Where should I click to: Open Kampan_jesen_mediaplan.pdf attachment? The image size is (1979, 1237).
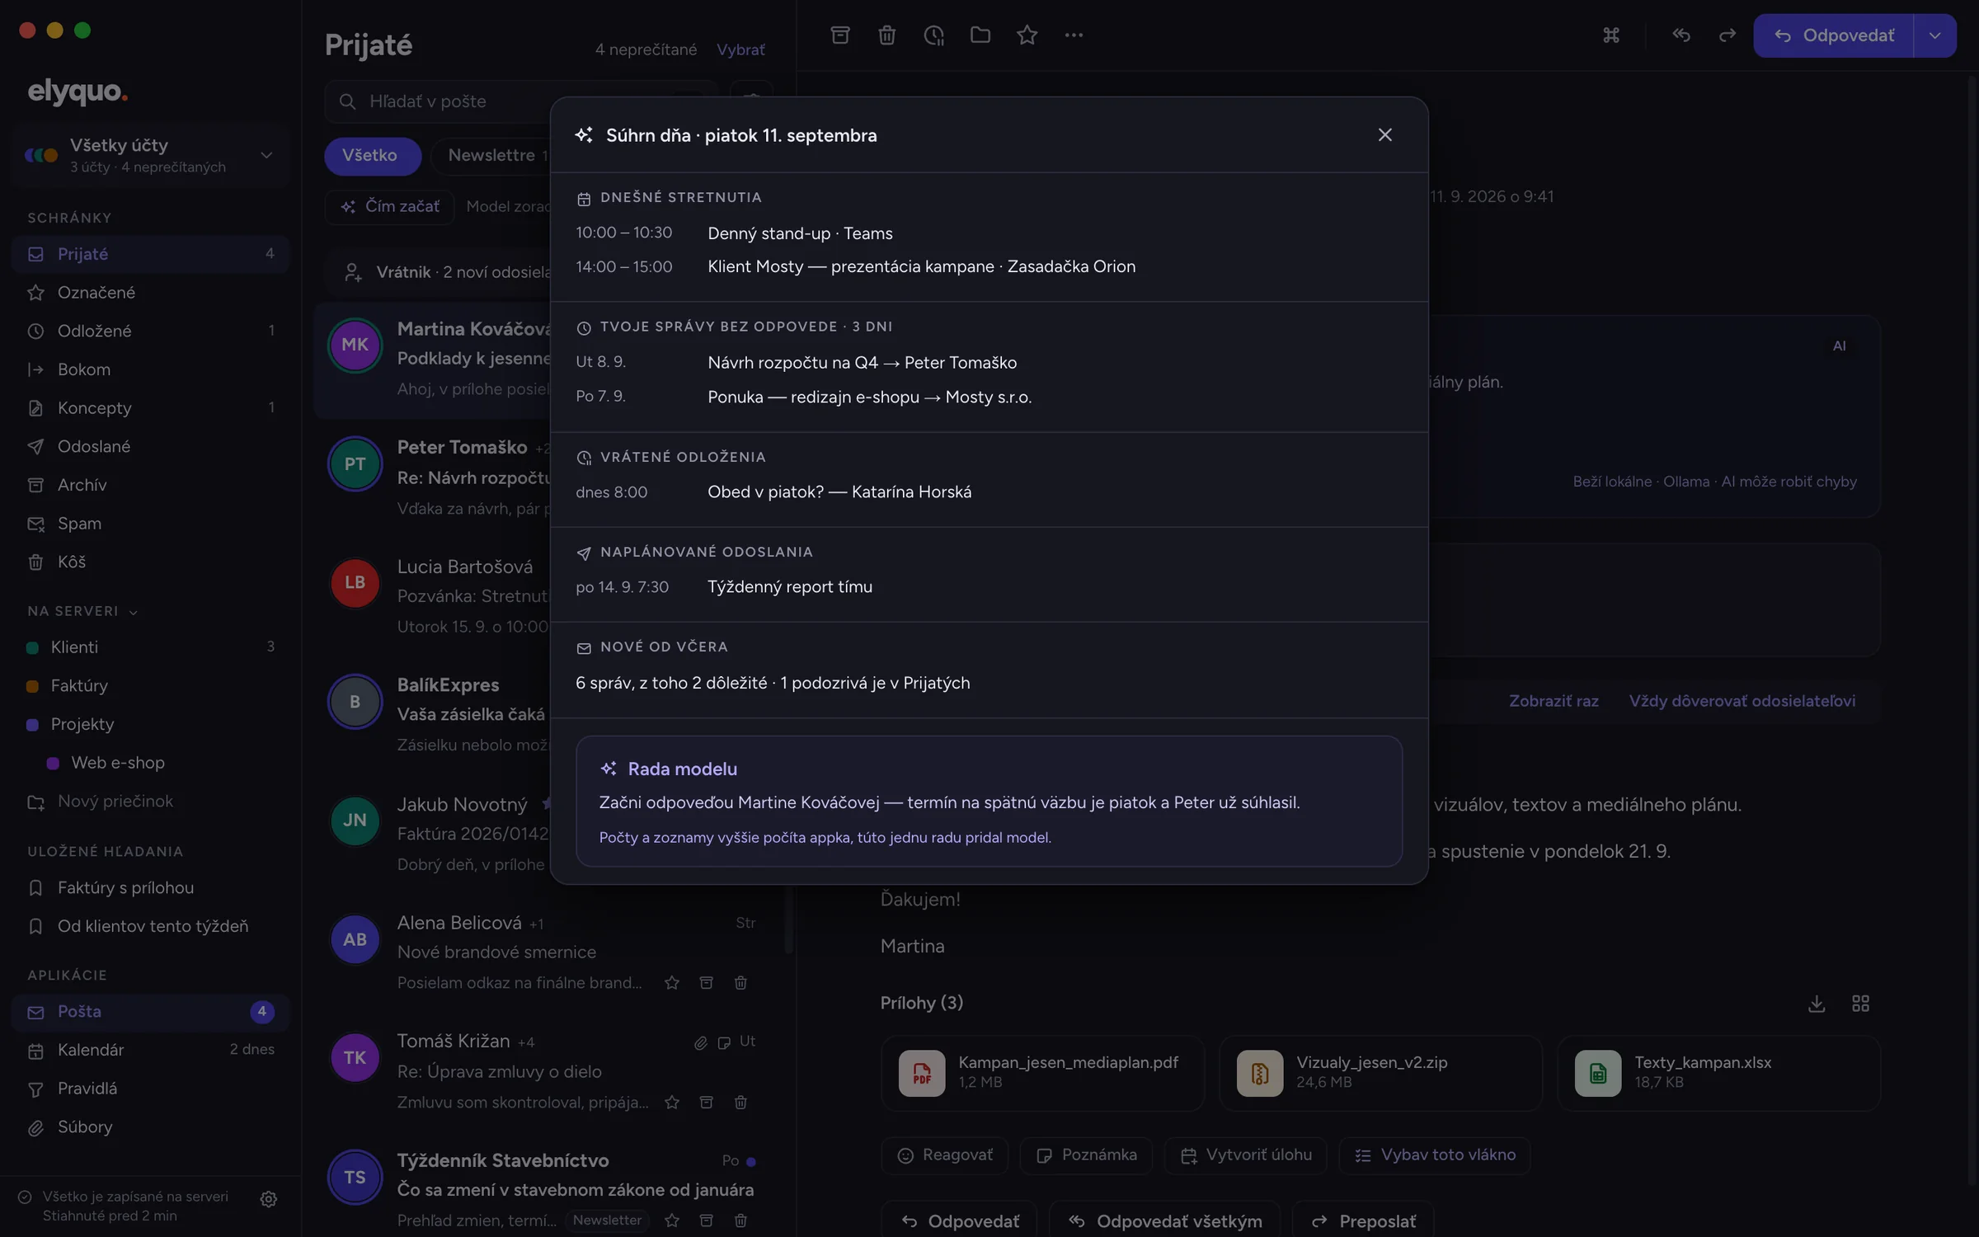[1042, 1073]
